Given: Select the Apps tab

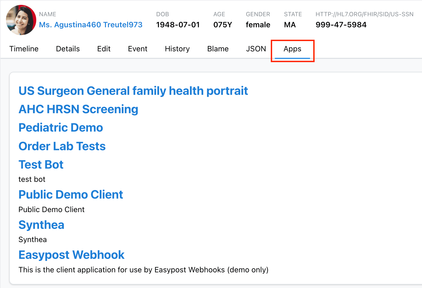Looking at the screenshot, I should tap(292, 49).
